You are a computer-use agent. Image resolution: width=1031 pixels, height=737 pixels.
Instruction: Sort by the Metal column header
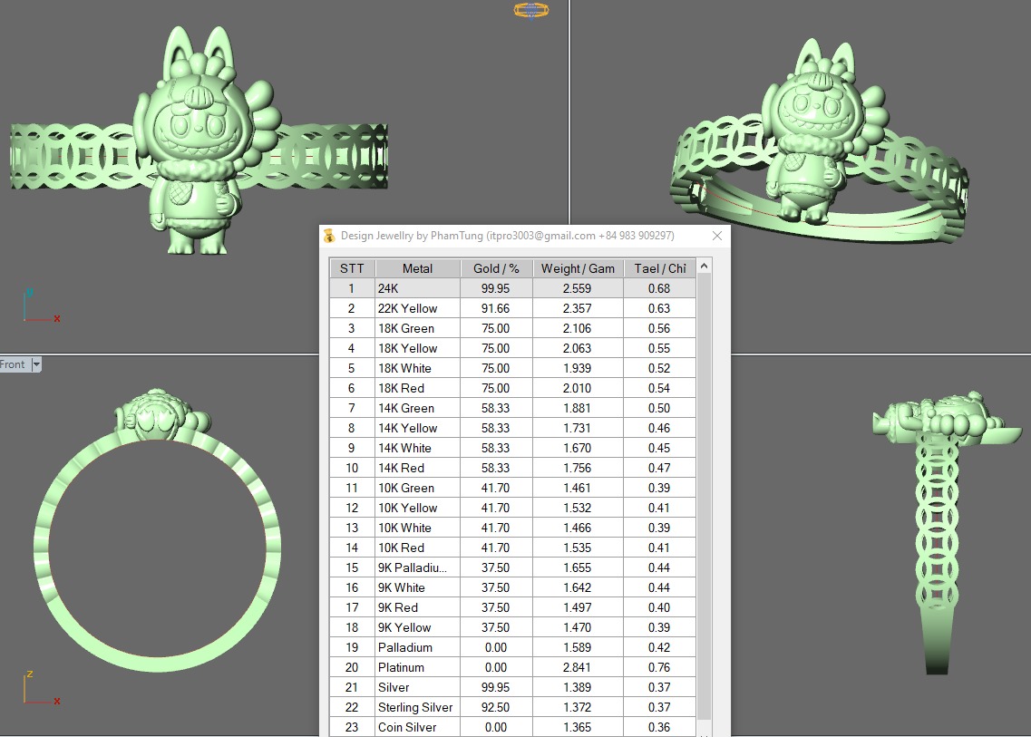[417, 268]
